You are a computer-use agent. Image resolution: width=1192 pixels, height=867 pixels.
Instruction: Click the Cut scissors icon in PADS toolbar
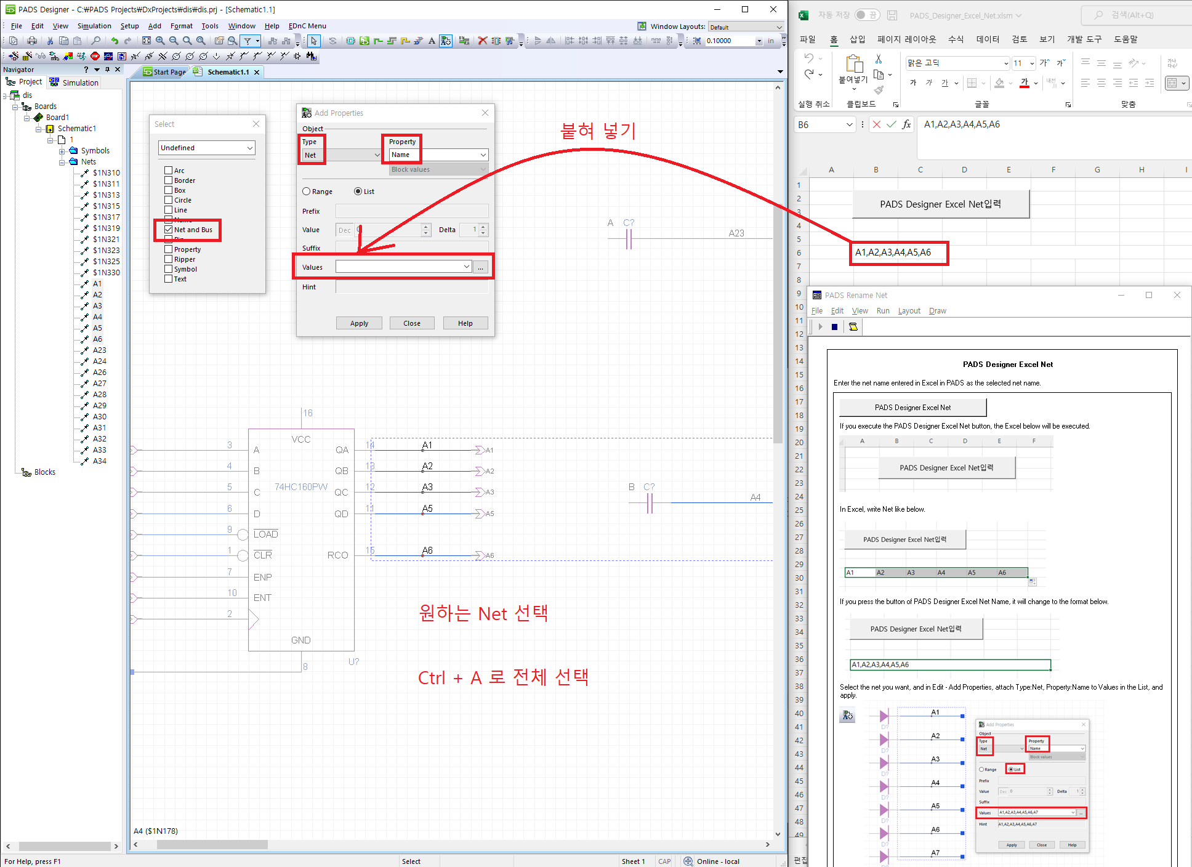tap(50, 41)
